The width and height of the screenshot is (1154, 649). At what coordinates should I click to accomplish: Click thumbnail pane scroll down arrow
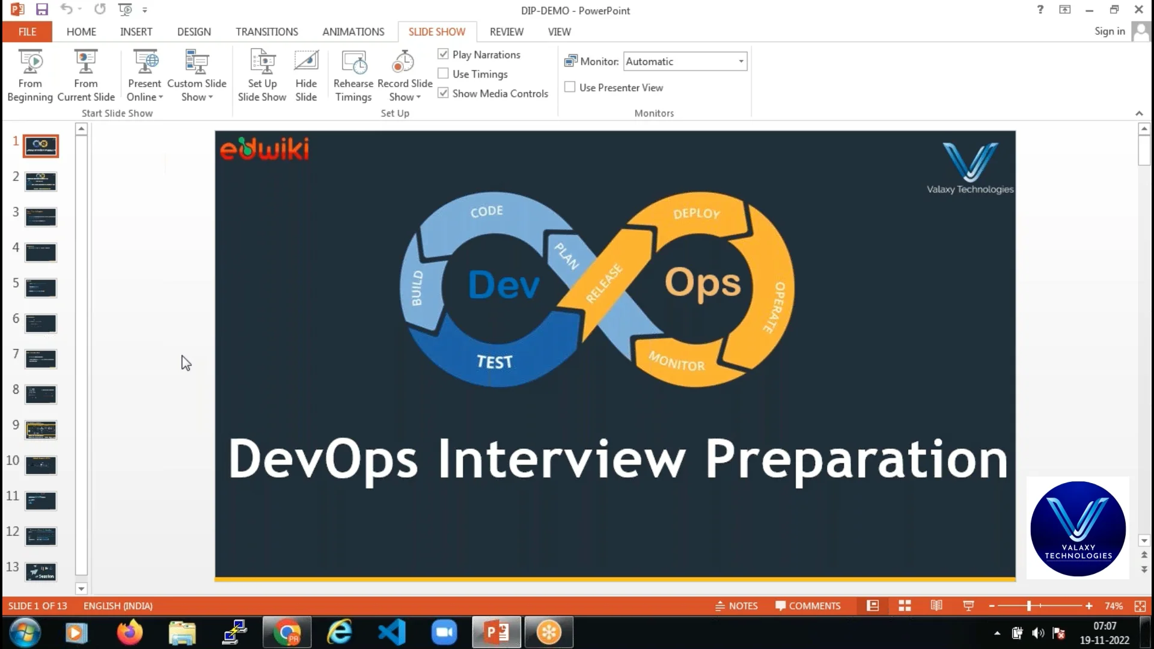click(x=81, y=589)
